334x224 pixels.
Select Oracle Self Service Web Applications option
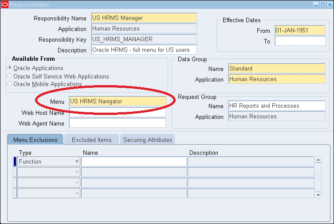pyautogui.click(x=10, y=76)
